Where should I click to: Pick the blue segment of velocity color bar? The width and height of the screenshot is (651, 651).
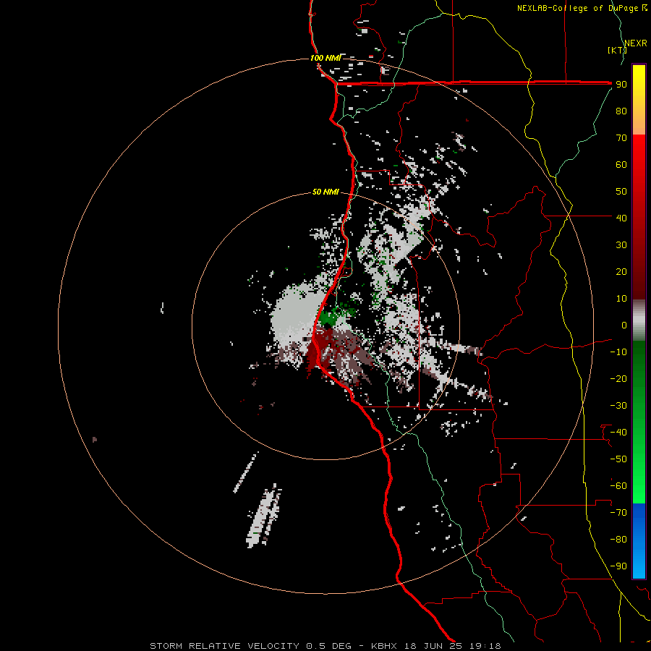point(639,541)
